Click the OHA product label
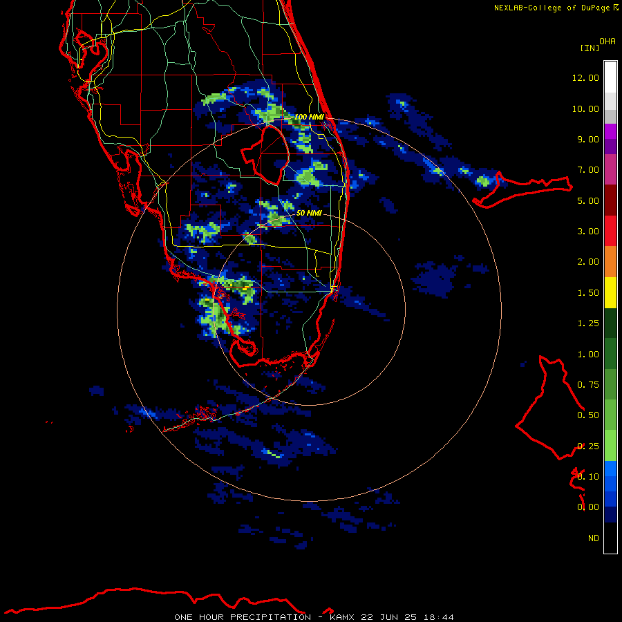The width and height of the screenshot is (622, 622). tap(607, 41)
